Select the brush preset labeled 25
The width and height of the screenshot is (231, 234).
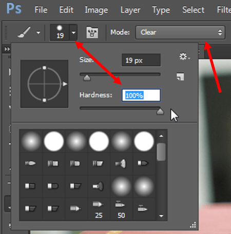click(99, 209)
